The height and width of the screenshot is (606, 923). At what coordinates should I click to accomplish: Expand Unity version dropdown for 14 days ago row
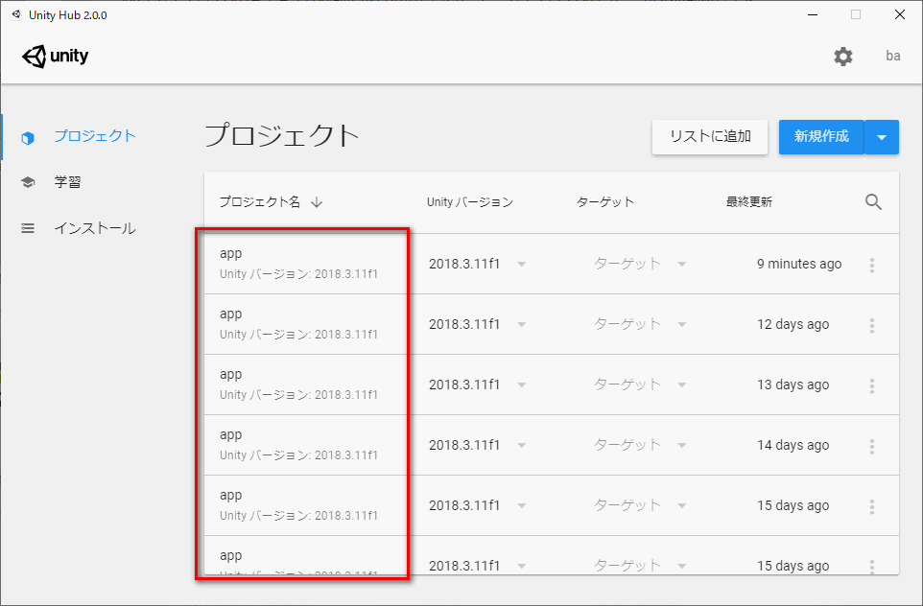(x=522, y=445)
